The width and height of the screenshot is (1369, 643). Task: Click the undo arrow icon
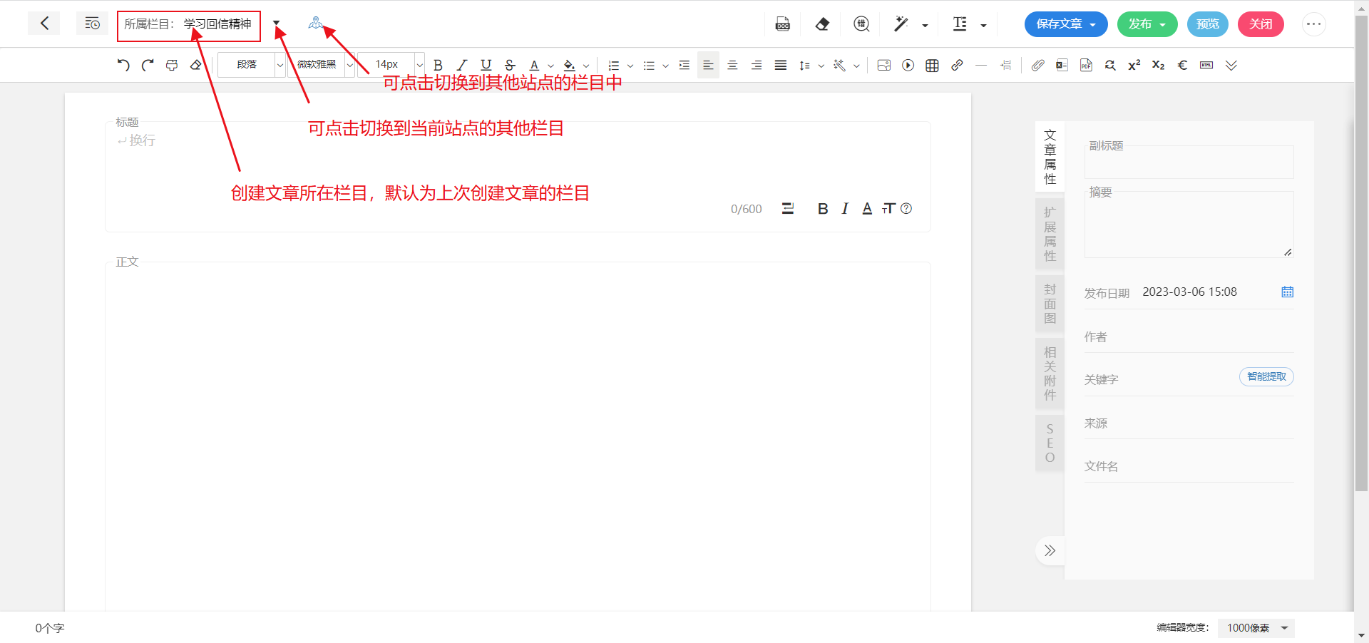click(123, 65)
